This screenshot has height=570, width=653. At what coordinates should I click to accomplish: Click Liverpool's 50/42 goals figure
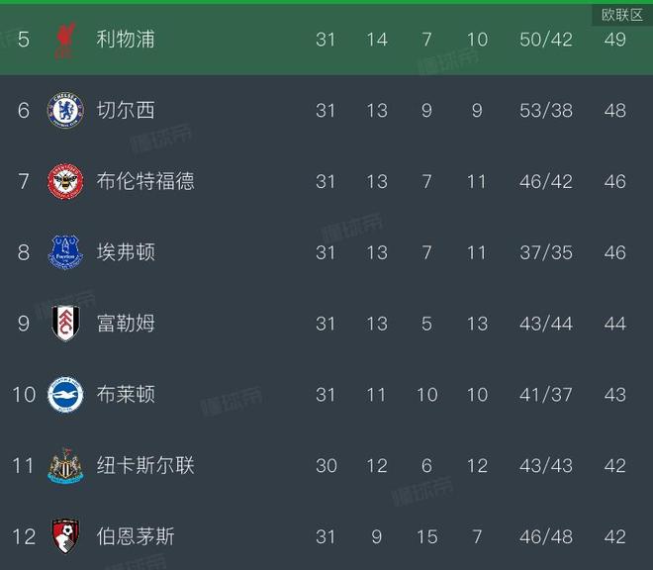pyautogui.click(x=546, y=41)
